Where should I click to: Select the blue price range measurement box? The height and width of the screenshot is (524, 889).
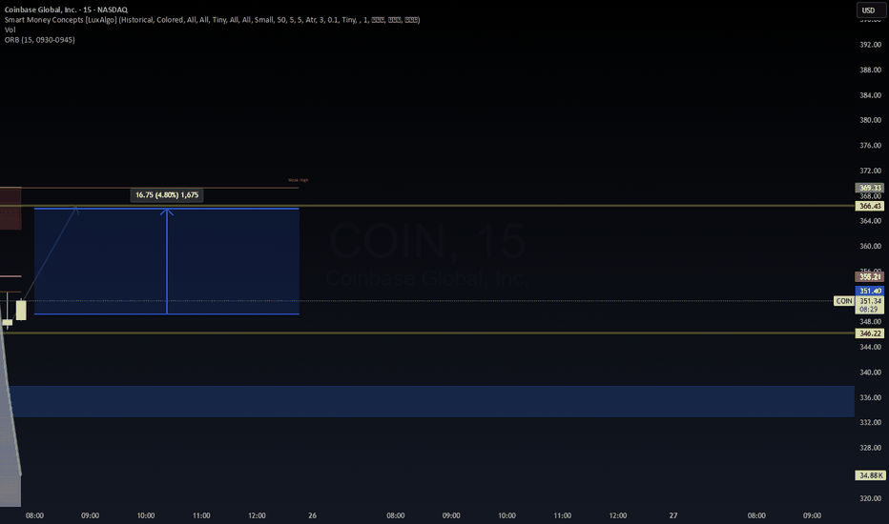167,261
